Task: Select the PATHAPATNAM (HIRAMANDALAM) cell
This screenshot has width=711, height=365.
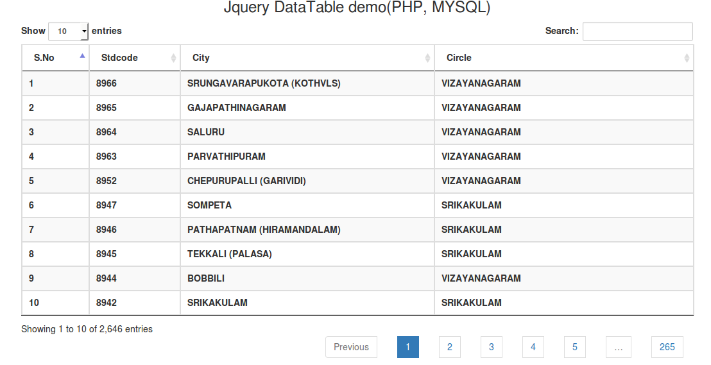Action: [307, 230]
